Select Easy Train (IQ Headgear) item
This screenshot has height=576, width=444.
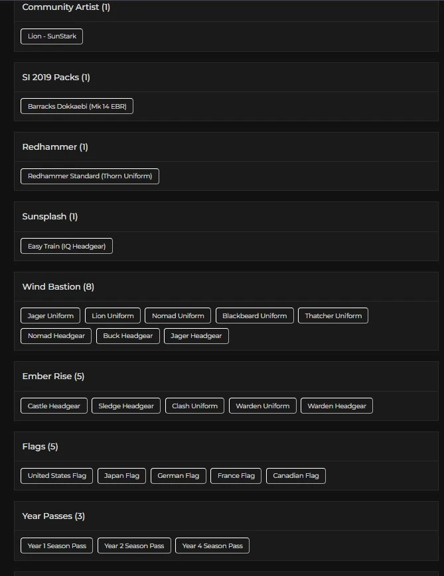66,247
